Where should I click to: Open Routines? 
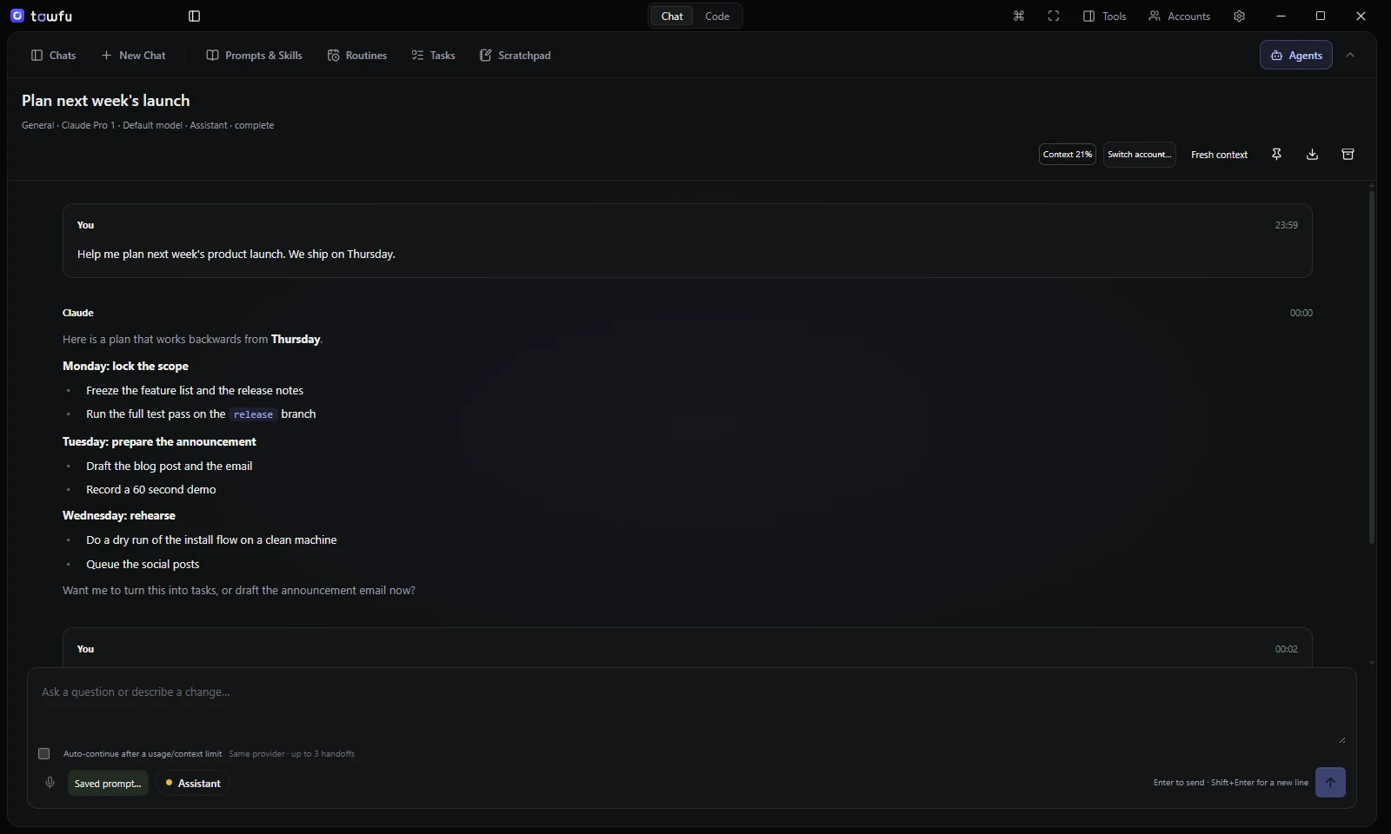click(x=357, y=55)
